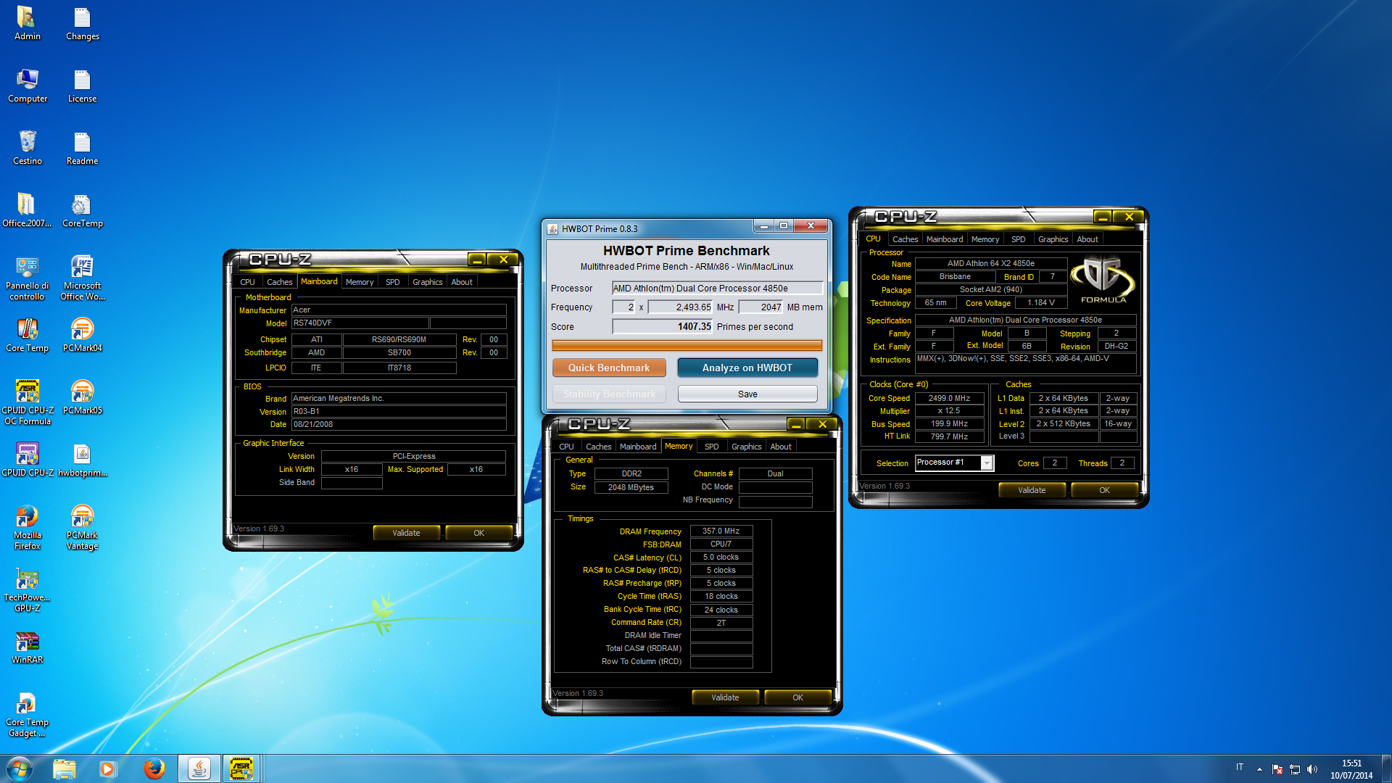Open Core Temp Gadget desktop icon
Image resolution: width=1392 pixels, height=783 pixels.
click(27, 714)
